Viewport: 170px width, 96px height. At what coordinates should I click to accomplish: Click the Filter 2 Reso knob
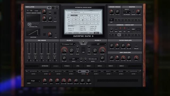(x=95, y=50)
